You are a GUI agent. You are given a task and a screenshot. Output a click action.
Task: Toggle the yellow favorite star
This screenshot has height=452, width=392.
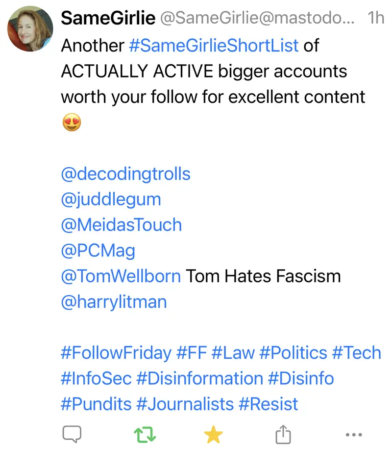click(x=213, y=433)
